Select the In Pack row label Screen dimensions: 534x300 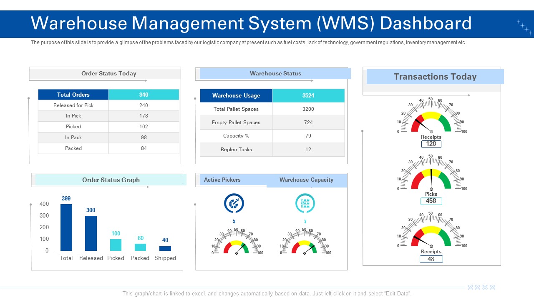[73, 137]
